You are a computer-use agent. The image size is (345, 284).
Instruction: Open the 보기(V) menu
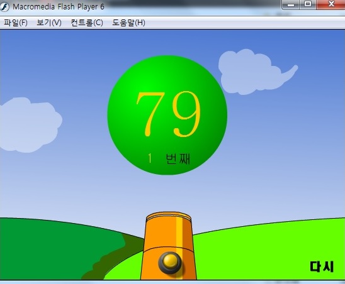[49, 23]
